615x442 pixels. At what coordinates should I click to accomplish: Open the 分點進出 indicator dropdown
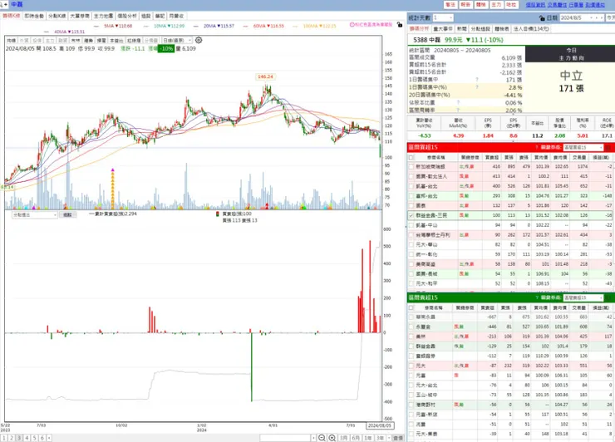tap(35, 215)
